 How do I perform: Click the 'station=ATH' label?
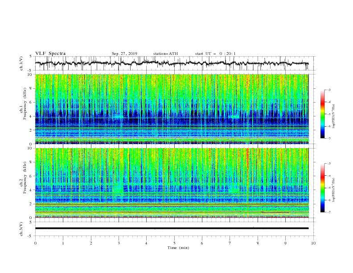tap(165, 54)
